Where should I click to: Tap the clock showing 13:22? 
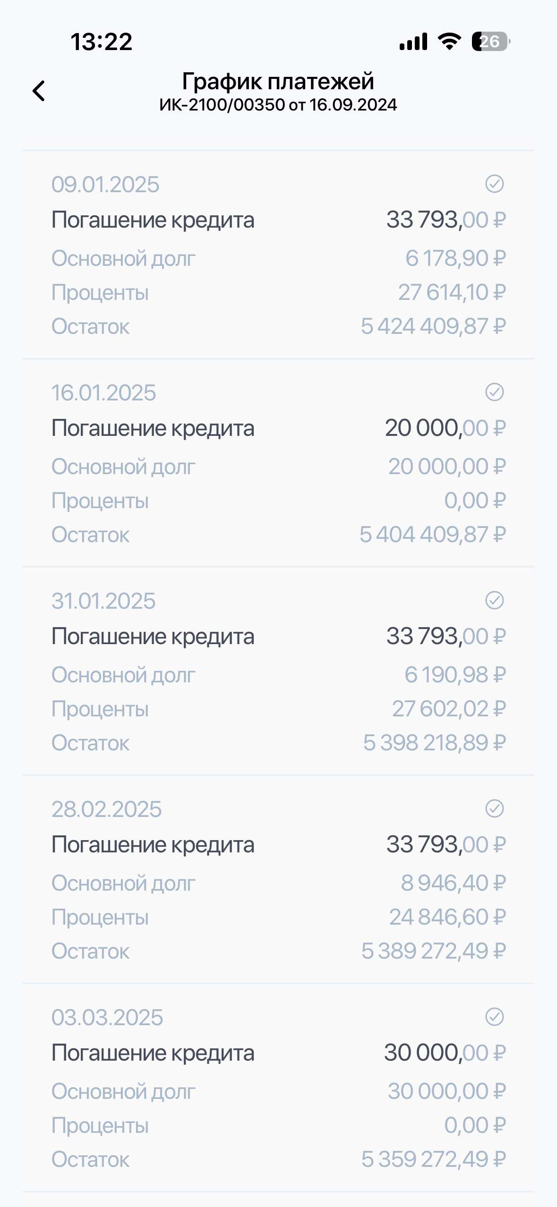101,42
